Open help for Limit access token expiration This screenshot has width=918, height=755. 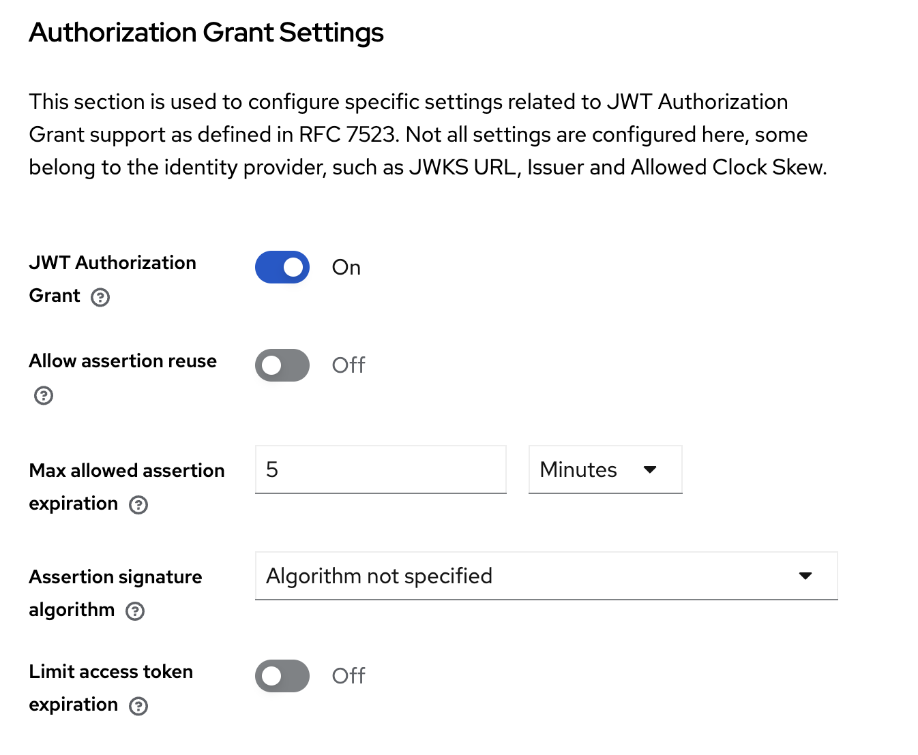click(x=138, y=706)
